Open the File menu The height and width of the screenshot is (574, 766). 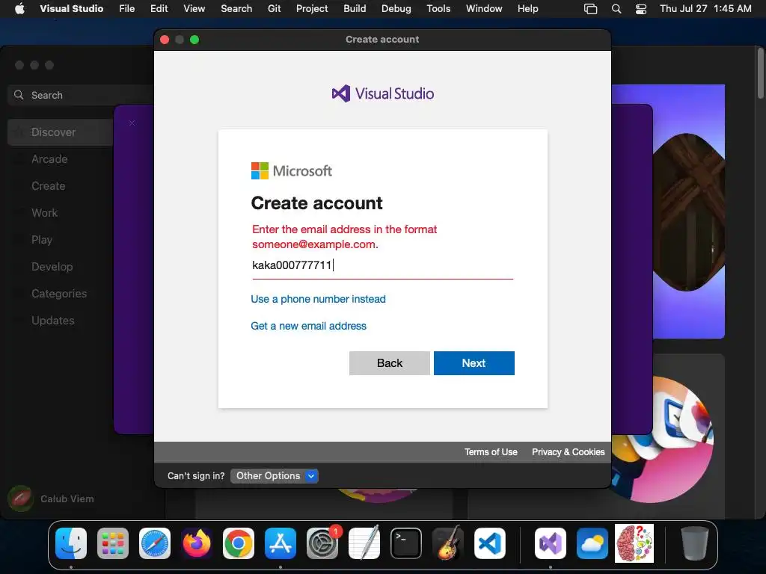pos(127,9)
